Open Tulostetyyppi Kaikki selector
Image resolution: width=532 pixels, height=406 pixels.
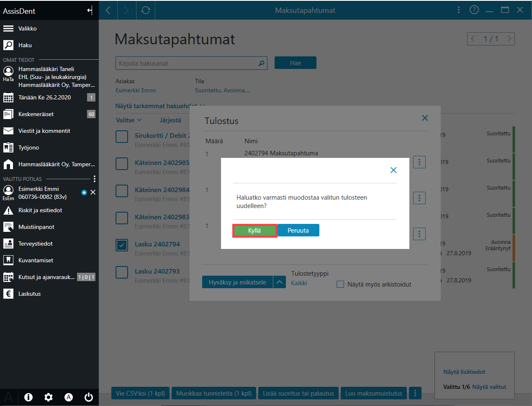[299, 283]
